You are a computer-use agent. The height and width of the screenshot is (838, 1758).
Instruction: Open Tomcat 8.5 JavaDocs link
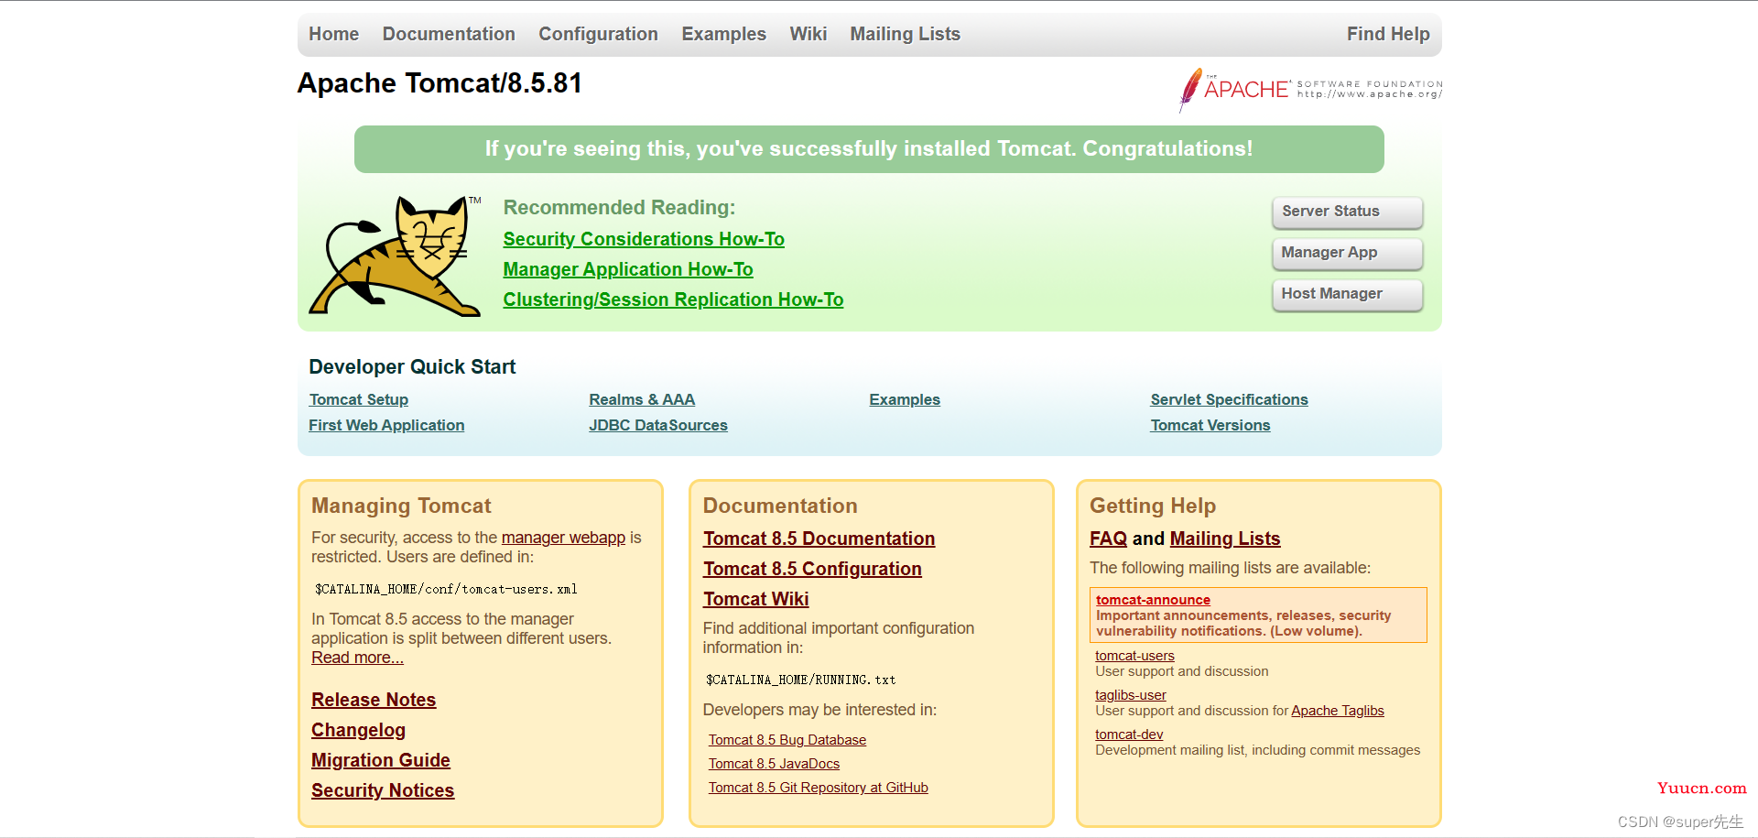point(774,764)
